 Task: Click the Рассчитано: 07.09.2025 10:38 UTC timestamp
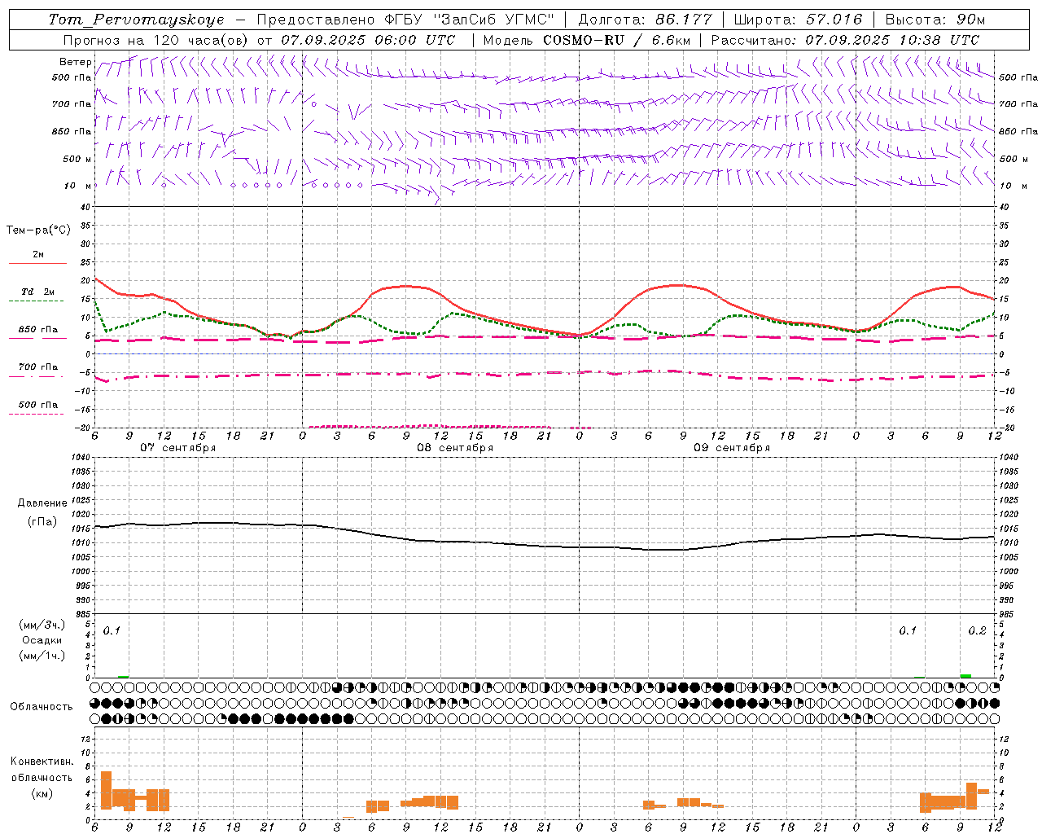click(845, 40)
